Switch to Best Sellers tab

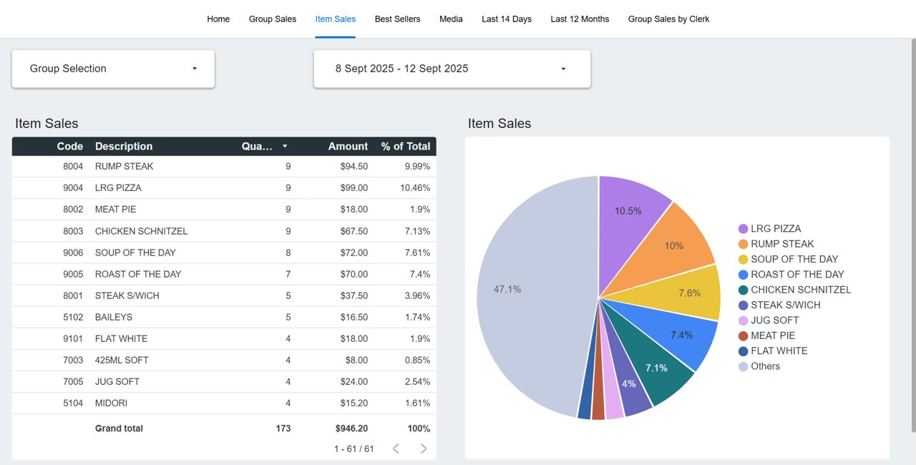click(397, 19)
